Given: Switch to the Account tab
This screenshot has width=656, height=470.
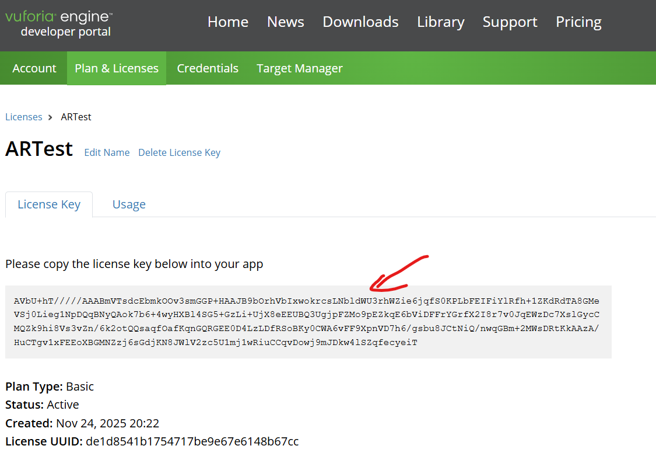Looking at the screenshot, I should click(x=34, y=68).
